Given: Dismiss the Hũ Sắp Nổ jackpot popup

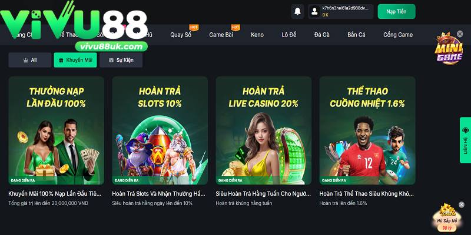Looking at the screenshot, I should coord(462,204).
